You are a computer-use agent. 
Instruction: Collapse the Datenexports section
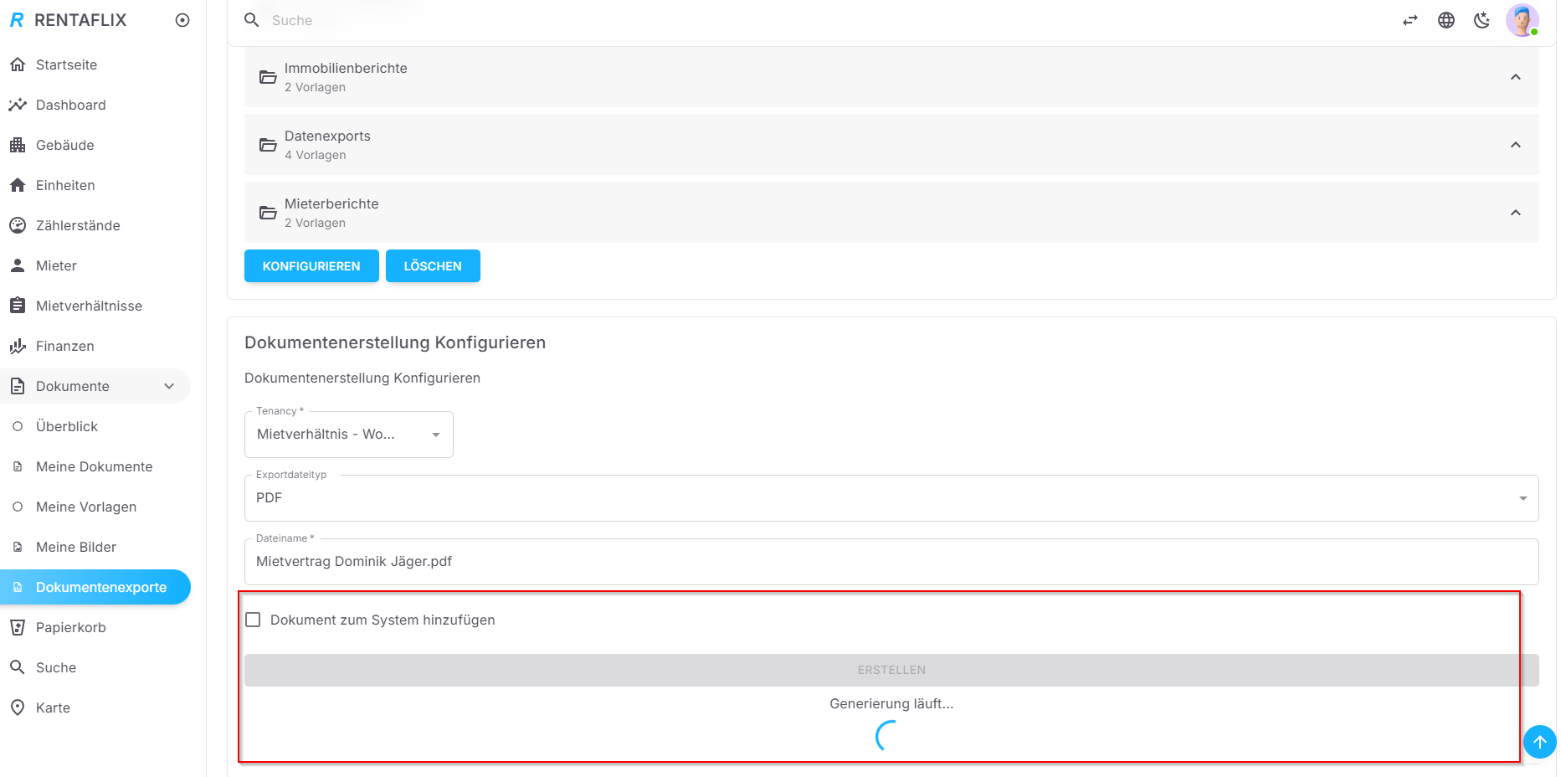coord(1515,145)
